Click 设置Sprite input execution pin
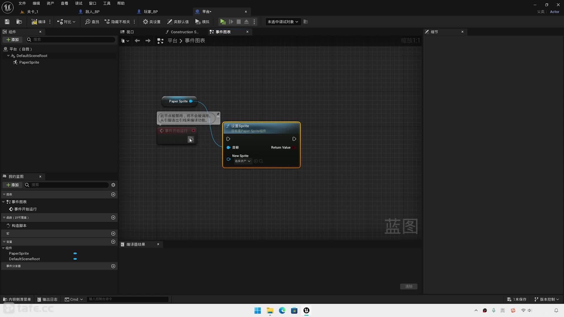564x317 pixels. (x=228, y=139)
